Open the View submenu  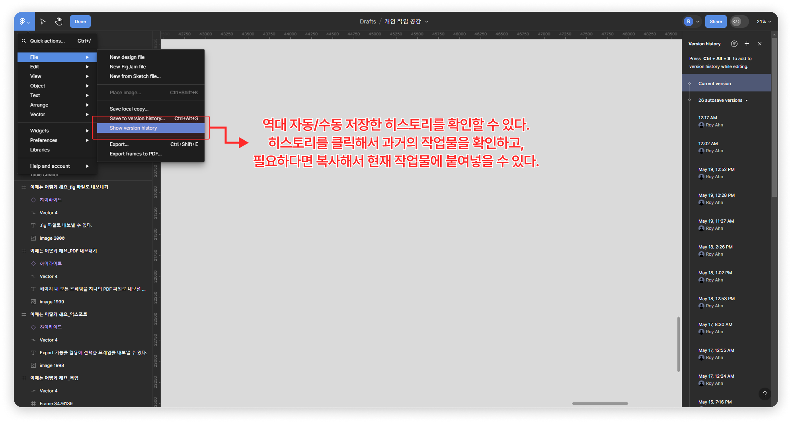pyautogui.click(x=57, y=76)
